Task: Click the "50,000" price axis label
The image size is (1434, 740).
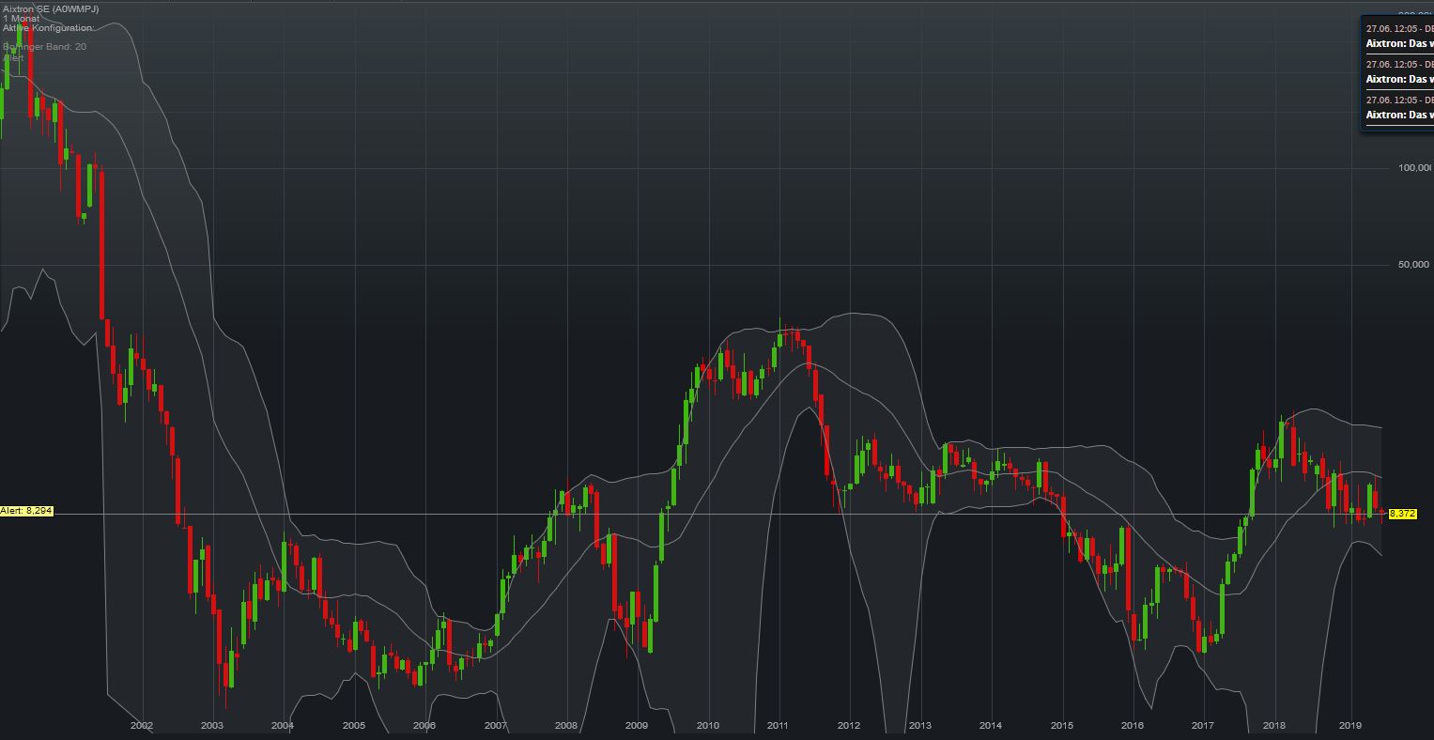Action: (1413, 265)
